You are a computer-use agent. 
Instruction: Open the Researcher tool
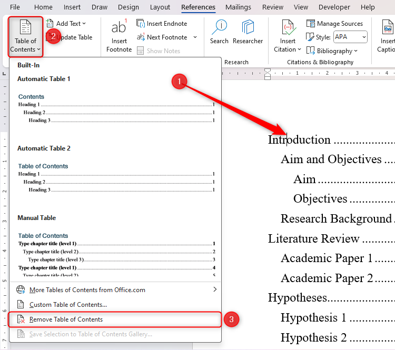tap(248, 32)
